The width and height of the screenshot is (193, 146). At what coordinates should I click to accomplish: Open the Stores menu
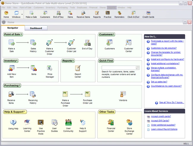(x=103, y=7)
